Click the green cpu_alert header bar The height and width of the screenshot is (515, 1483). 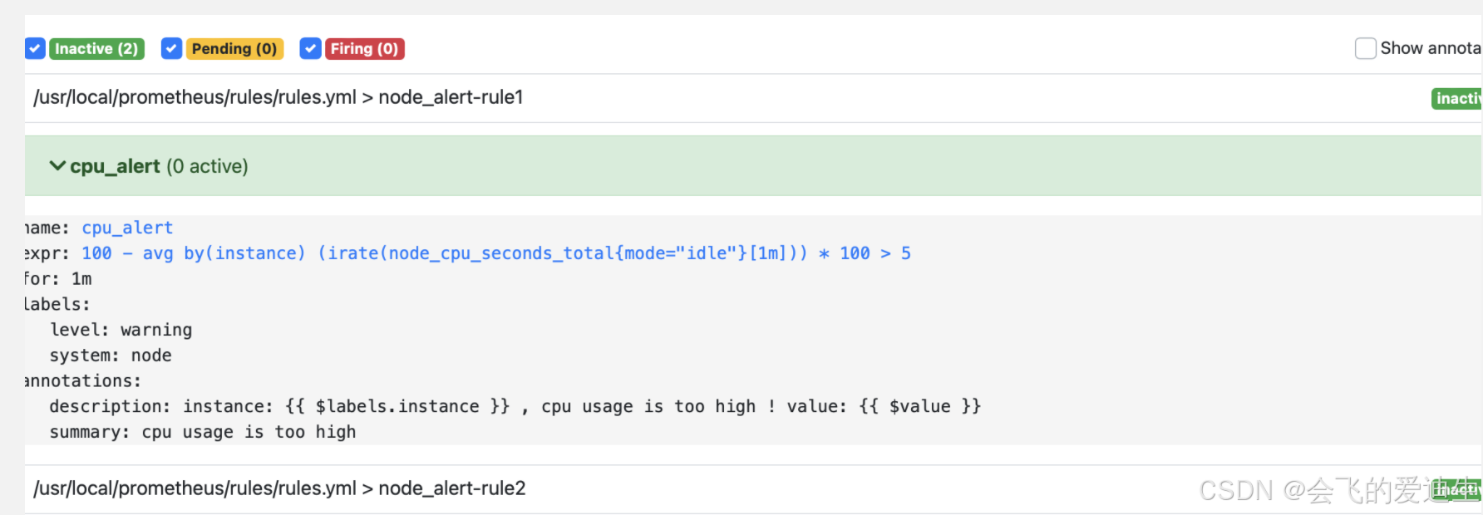point(753,166)
